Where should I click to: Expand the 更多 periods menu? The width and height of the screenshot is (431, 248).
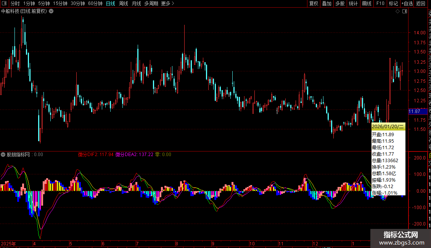tap(167, 3)
